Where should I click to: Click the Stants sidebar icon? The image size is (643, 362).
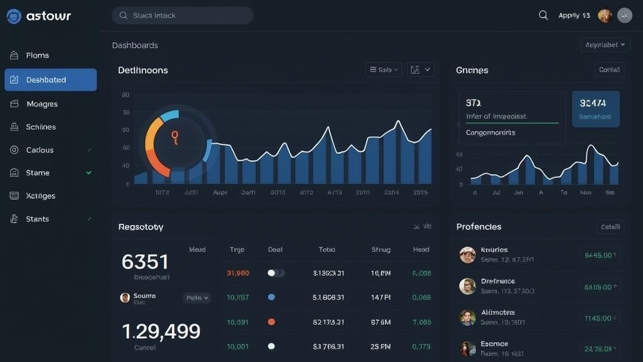click(14, 219)
